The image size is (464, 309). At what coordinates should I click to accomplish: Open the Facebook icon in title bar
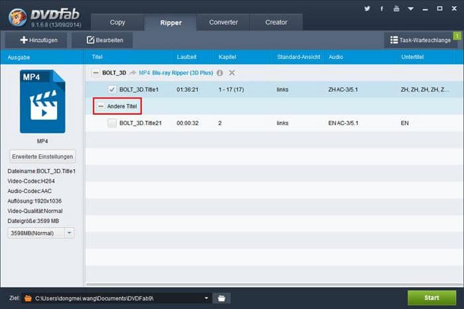[x=382, y=9]
